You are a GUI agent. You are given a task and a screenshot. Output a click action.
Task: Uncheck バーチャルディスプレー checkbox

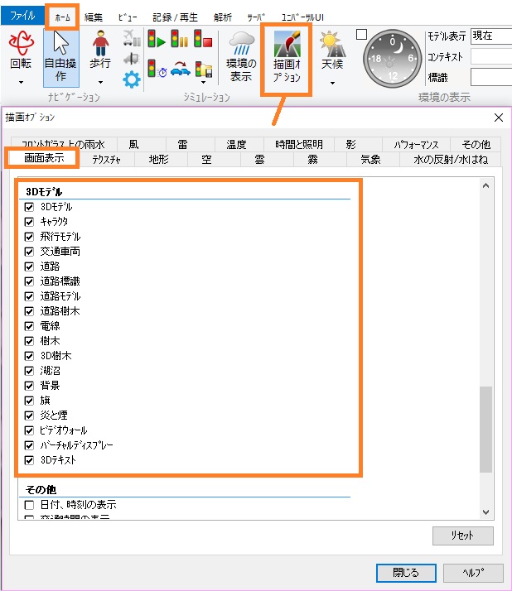[x=29, y=445]
